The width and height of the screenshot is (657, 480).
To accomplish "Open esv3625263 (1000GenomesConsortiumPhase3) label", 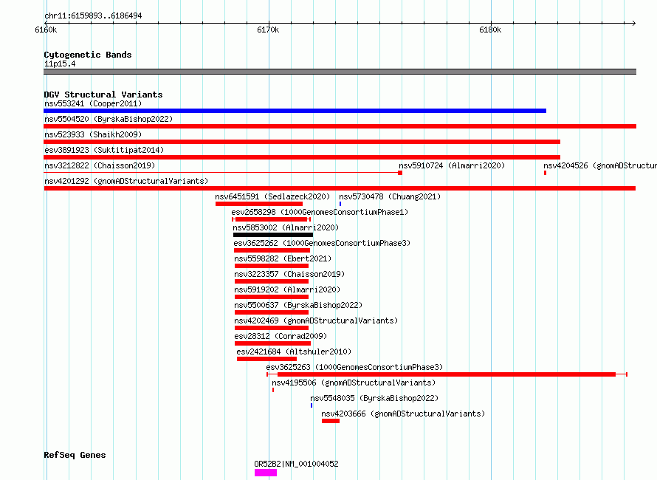I will pyautogui.click(x=354, y=367).
